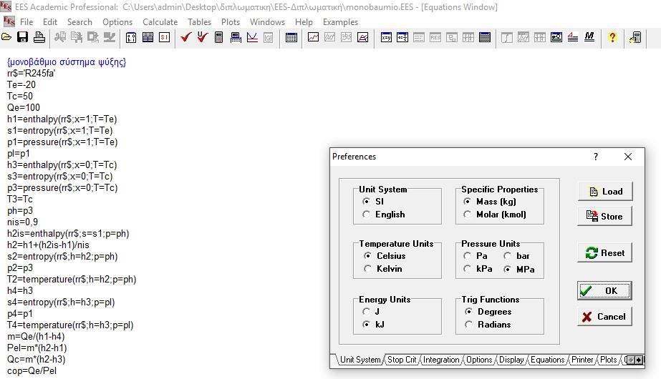Show the Formatted Equations window icon
The width and height of the screenshot is (661, 379).
(x=402, y=37)
